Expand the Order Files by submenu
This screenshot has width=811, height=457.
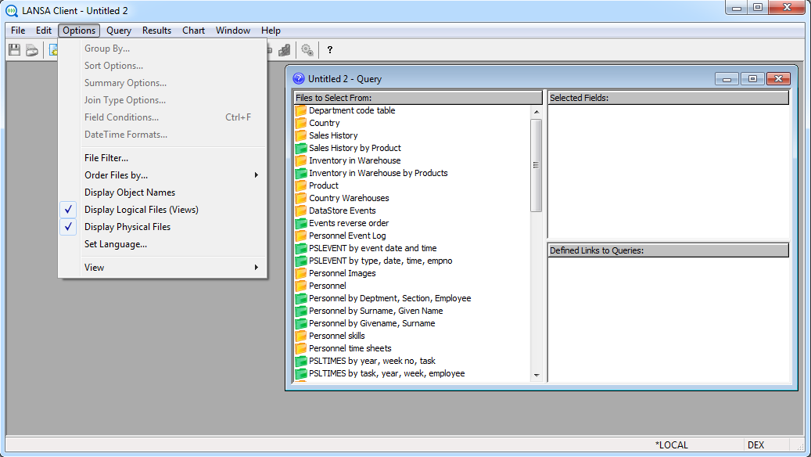(163, 175)
